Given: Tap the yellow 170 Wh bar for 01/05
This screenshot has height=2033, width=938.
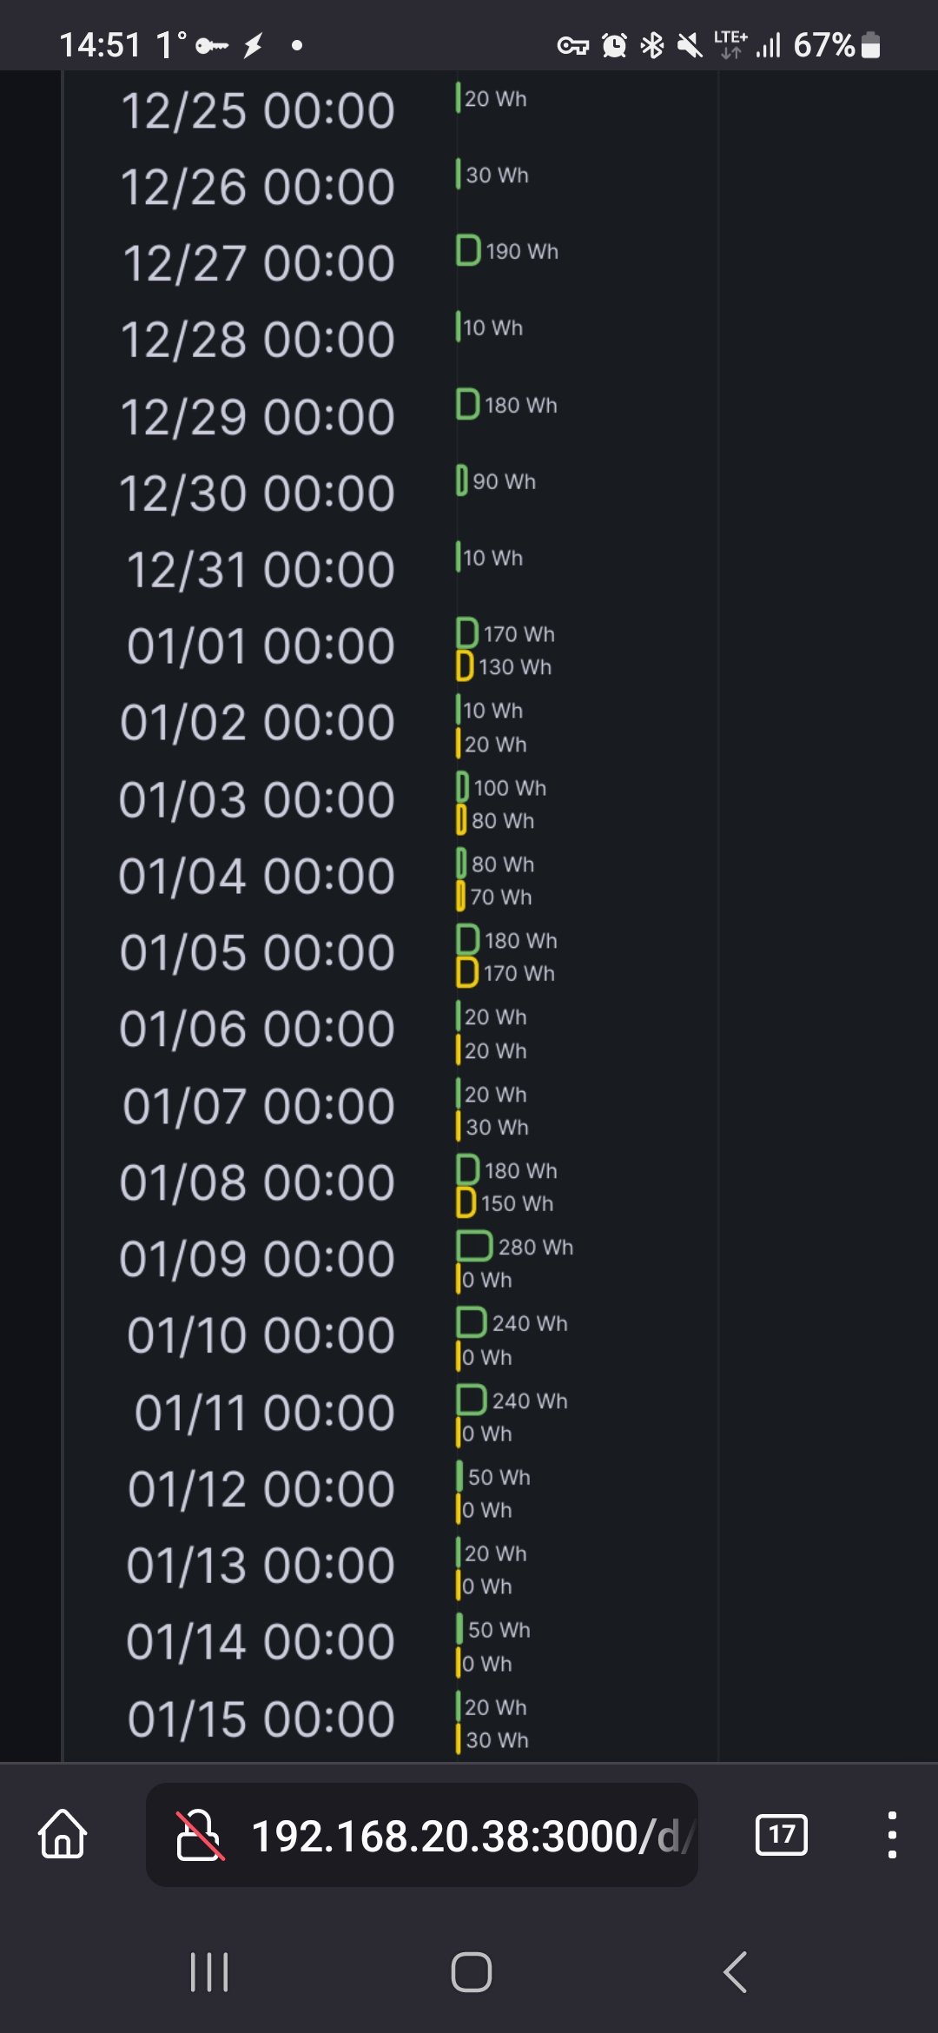Looking at the screenshot, I should 467,973.
